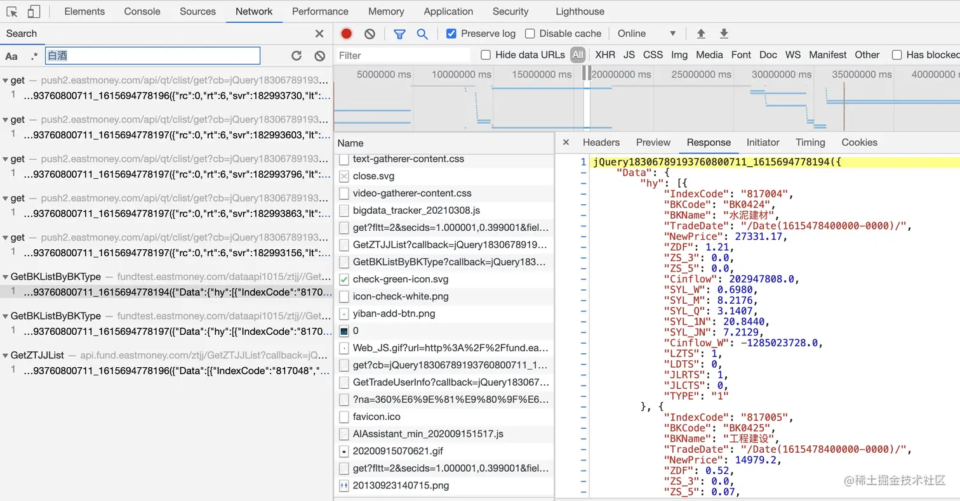Enable Disable cache checkbox
The image size is (960, 501).
530,34
